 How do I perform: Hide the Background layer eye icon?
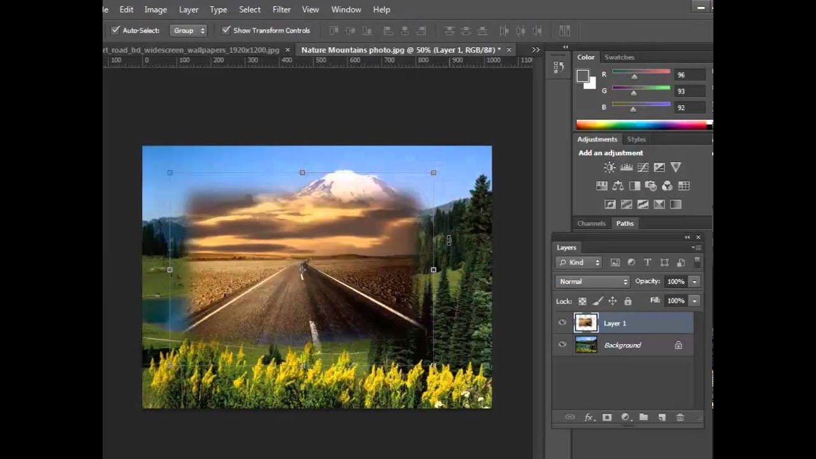[x=562, y=345]
